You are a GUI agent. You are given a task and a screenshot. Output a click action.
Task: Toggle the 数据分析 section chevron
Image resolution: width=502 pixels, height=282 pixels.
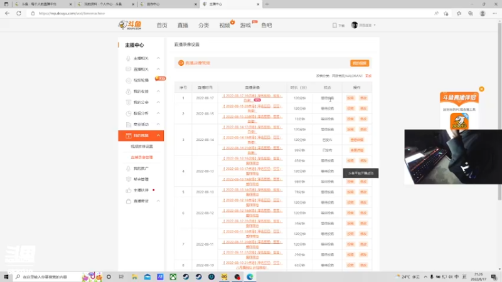158,113
